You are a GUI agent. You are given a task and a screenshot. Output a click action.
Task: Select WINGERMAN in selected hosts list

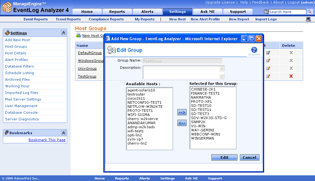pyautogui.click(x=202, y=138)
